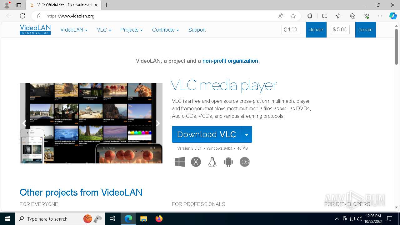This screenshot has height=225, width=400.
Task: Open the Windows Start menu
Action: 7,219
